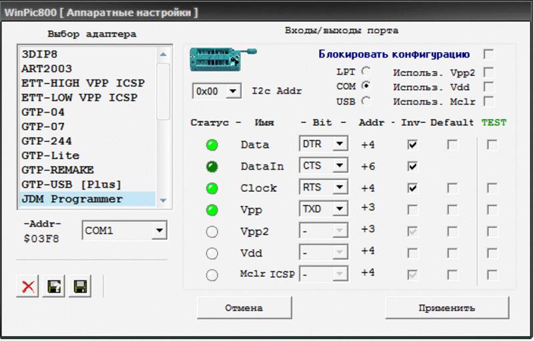
Task: Click the Clock status LED indicator
Action: [212, 189]
